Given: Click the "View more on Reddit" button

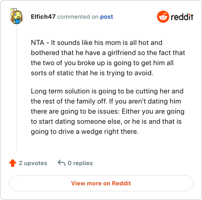Looking at the screenshot, I should pyautogui.click(x=101, y=183).
